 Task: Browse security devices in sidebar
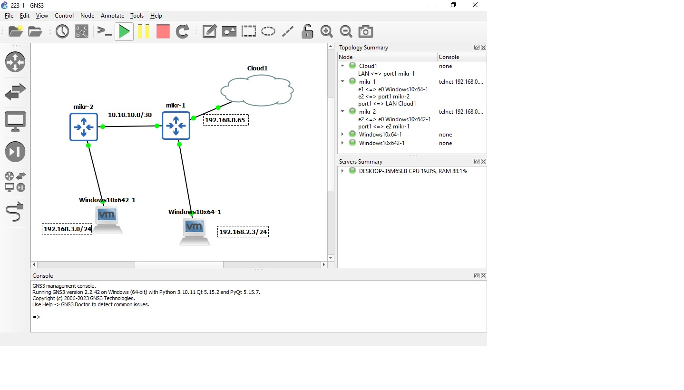pyautogui.click(x=15, y=152)
